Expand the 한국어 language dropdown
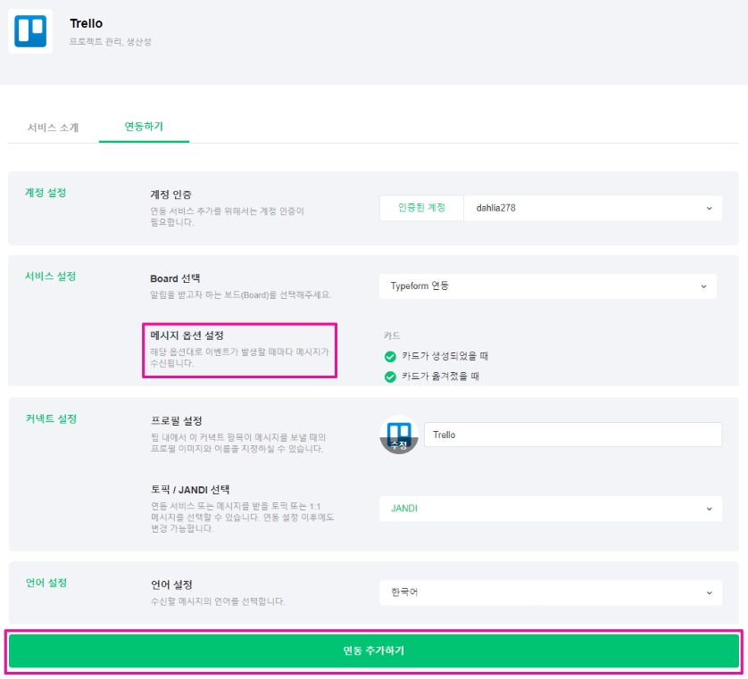Screen dimensions: 748x679 pyautogui.click(x=550, y=592)
